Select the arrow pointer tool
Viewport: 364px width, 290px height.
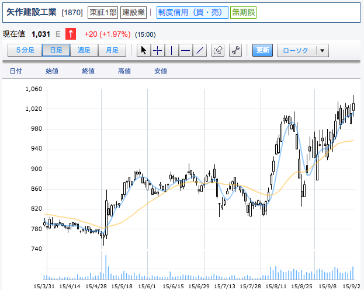(x=144, y=50)
